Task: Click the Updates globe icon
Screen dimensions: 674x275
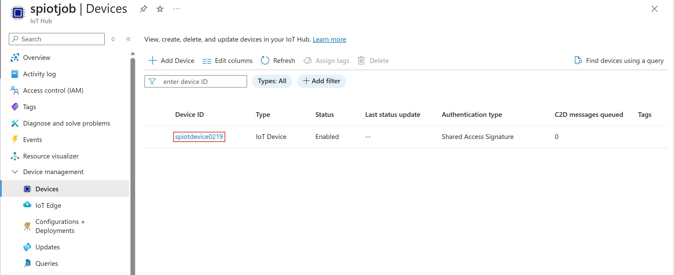Action: [27, 247]
